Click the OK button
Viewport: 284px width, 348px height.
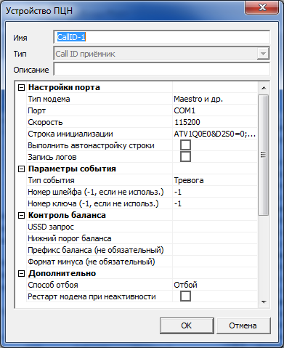tap(187, 325)
